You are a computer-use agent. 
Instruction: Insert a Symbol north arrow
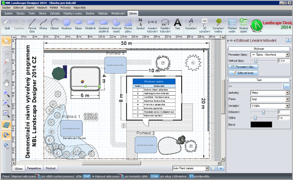140,24
